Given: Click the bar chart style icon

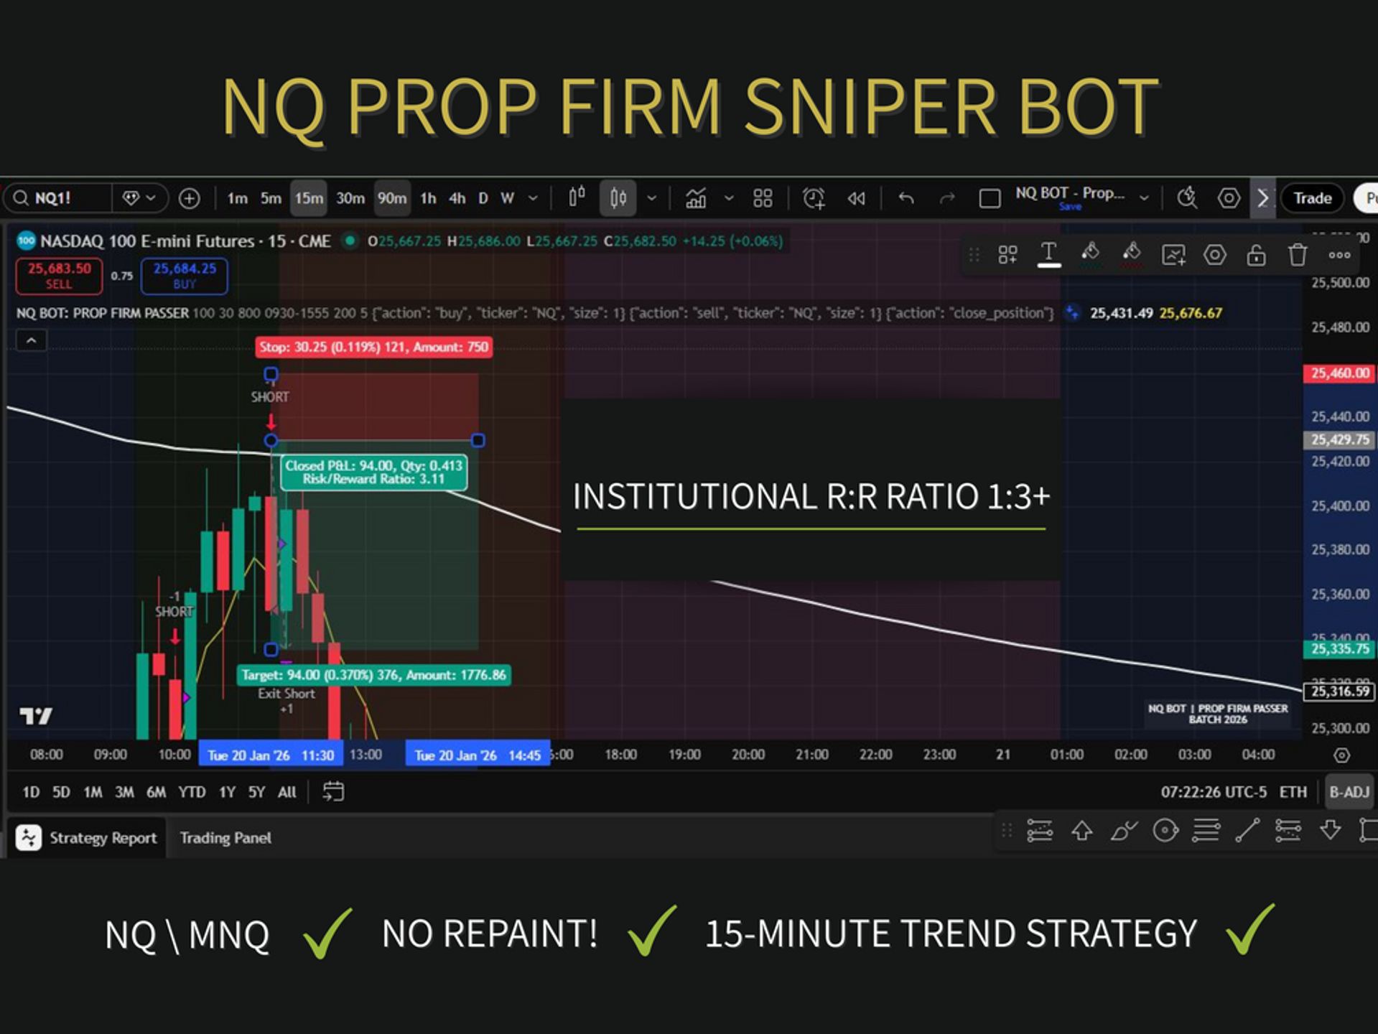Looking at the screenshot, I should [577, 197].
